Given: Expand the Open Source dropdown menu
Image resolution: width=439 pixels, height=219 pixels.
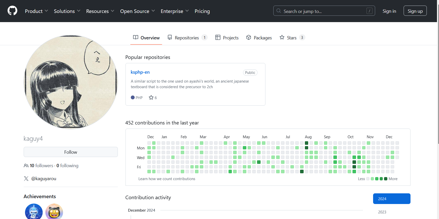Looking at the screenshot, I should [x=137, y=11].
